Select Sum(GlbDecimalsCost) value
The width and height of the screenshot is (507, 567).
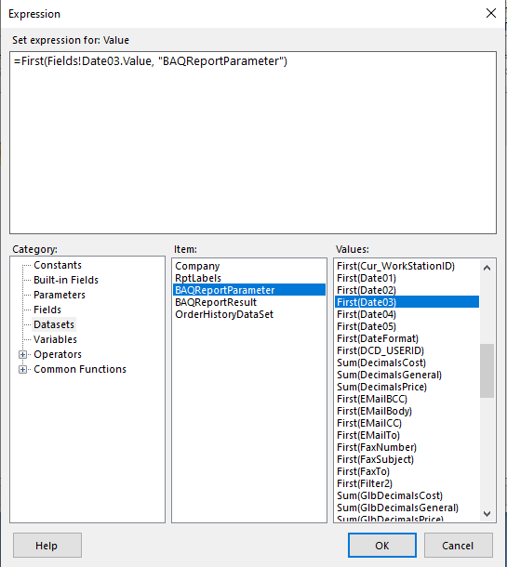(407, 495)
